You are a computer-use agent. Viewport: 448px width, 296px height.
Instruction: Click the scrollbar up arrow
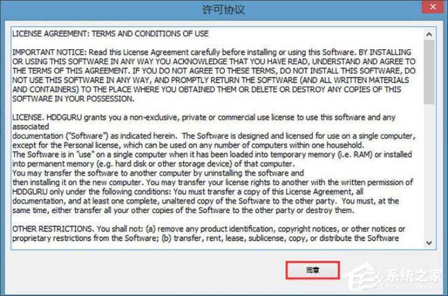429,34
